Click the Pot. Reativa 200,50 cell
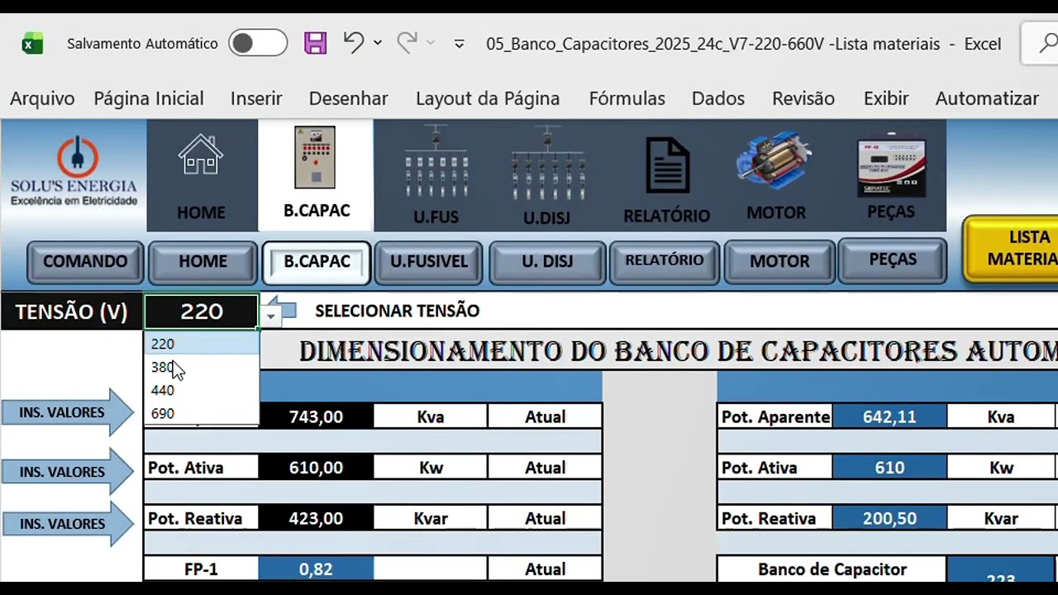The width and height of the screenshot is (1058, 595). (889, 519)
